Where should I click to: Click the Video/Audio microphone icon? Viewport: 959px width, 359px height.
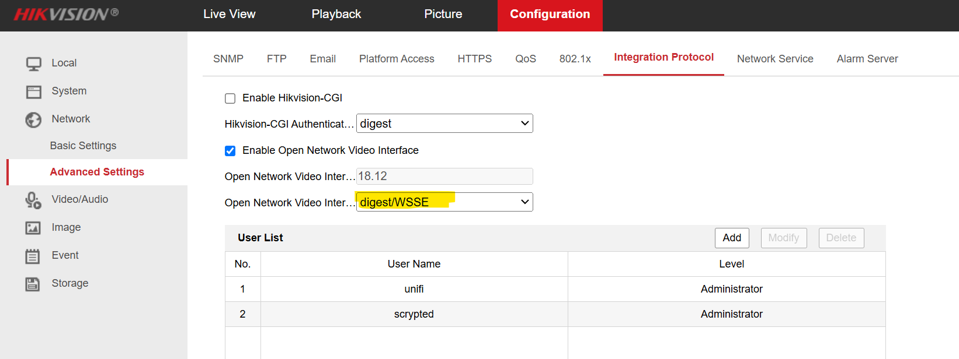33,200
